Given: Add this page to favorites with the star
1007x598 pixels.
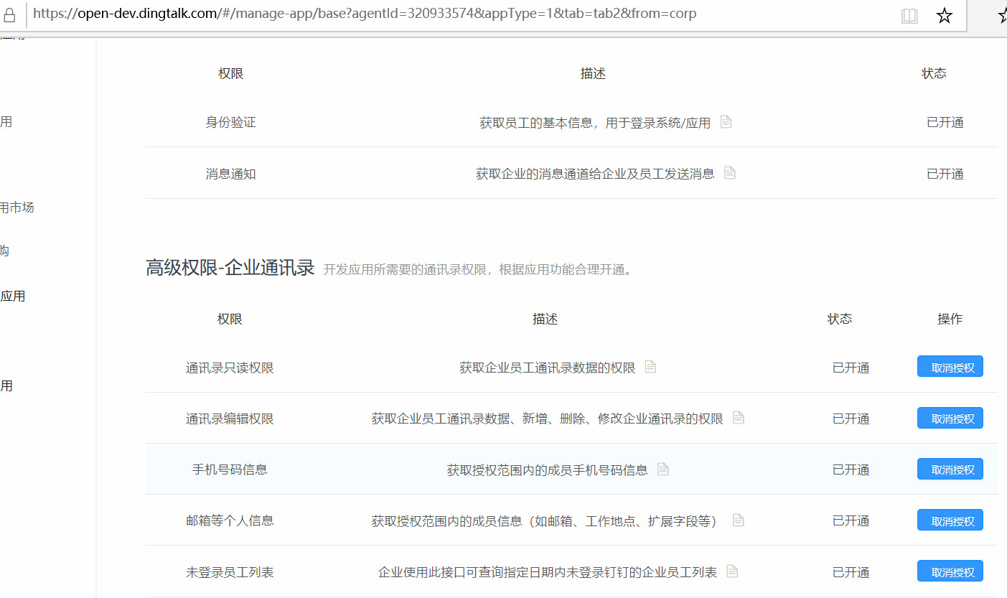Looking at the screenshot, I should point(945,16).
